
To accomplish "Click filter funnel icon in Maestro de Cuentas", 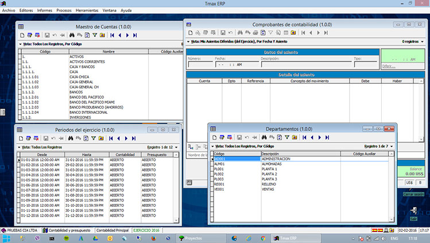I will coord(94,35).
